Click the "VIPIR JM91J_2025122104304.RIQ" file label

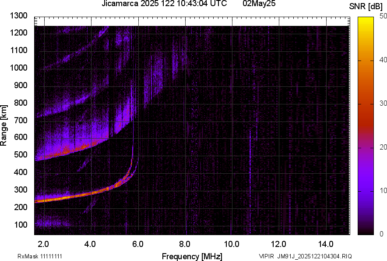[305, 256]
